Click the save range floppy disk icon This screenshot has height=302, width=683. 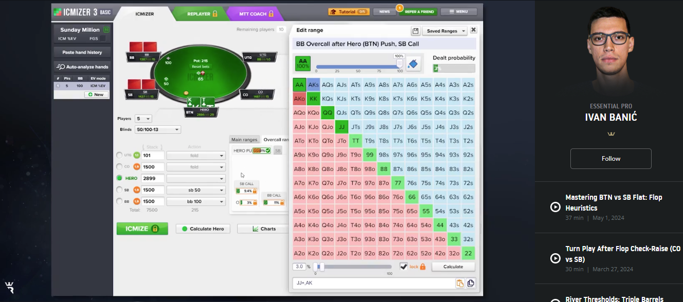coord(416,31)
